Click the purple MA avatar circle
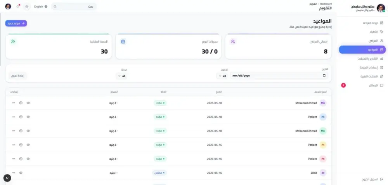 pos(323,103)
